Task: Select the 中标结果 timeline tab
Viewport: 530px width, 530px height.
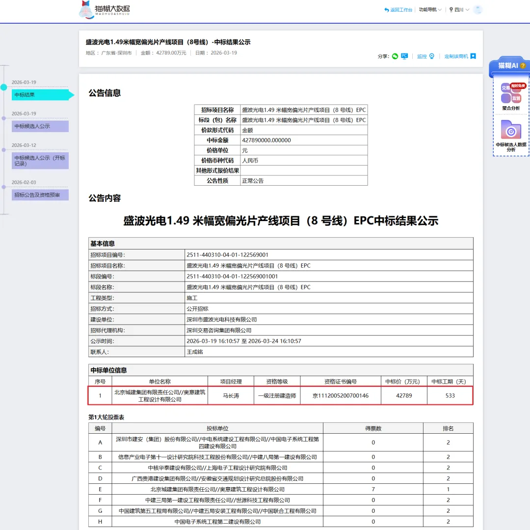Action: coord(40,95)
